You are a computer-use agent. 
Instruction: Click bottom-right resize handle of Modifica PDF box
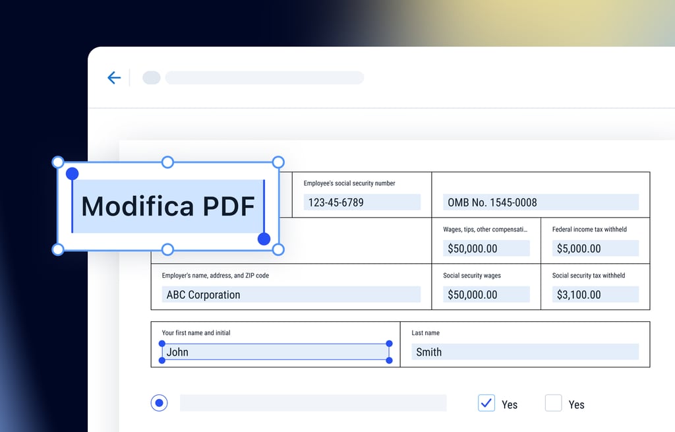[x=278, y=249]
